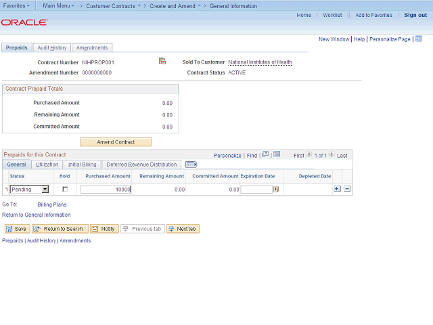Image resolution: width=433 pixels, height=325 pixels.
Task: Go to Billing Plans link
Action: (52, 204)
